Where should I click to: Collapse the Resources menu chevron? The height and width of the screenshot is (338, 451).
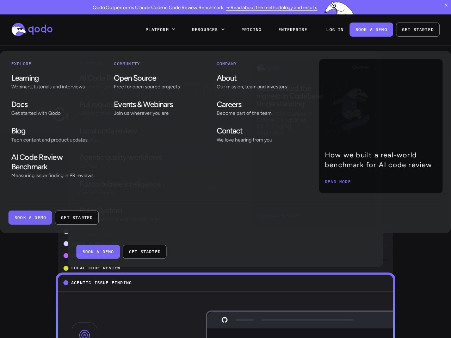223,30
